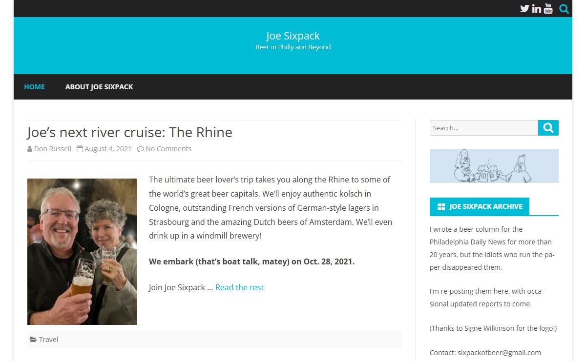
Task: Click the Travel category folder icon
Action: (33, 340)
